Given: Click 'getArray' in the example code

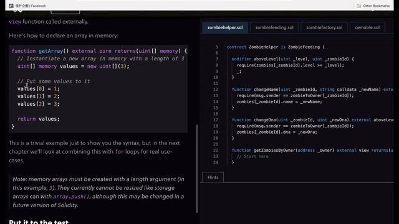Looking at the screenshot, I should [50, 51].
